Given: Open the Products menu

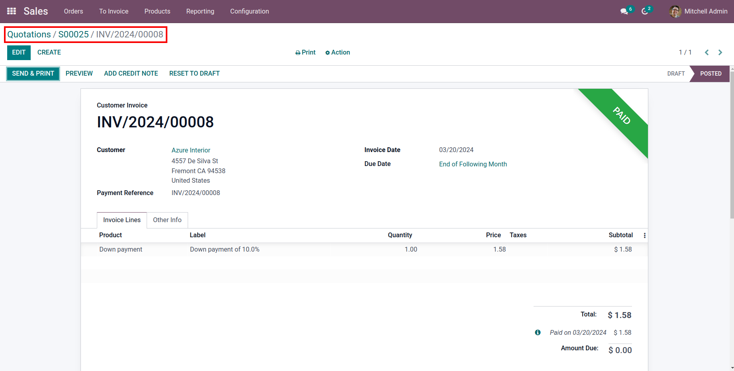Looking at the screenshot, I should (x=157, y=11).
